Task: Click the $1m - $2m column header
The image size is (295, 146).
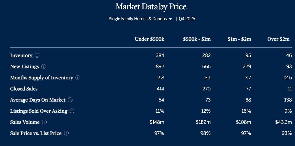Action: coord(239,39)
